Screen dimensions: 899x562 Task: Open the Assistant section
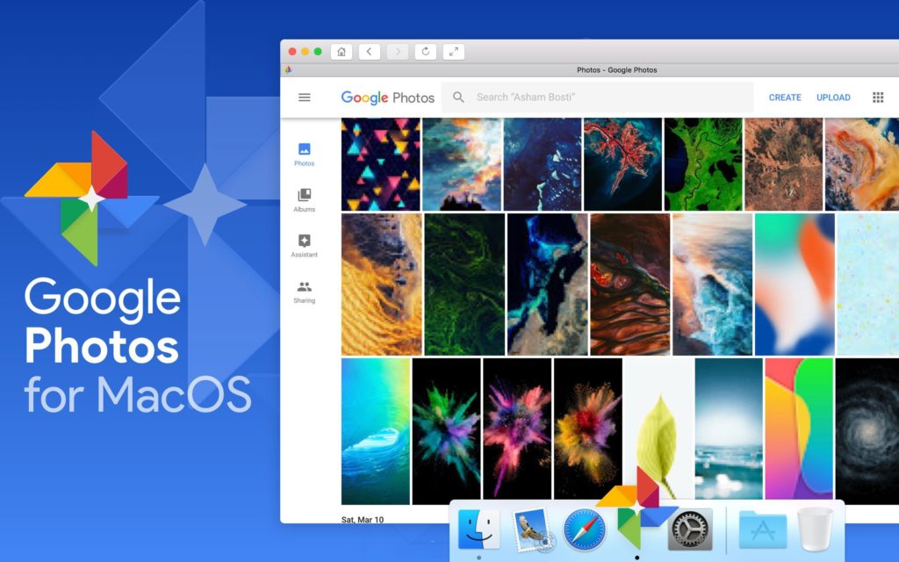click(305, 246)
